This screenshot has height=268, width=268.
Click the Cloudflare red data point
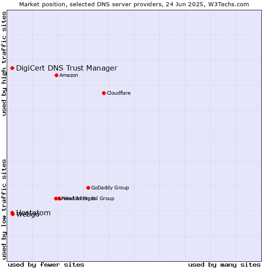pyautogui.click(x=104, y=93)
